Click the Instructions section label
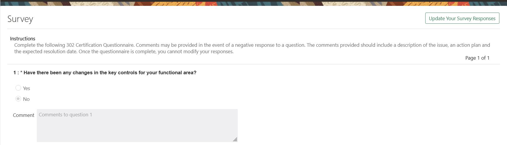 [22, 39]
